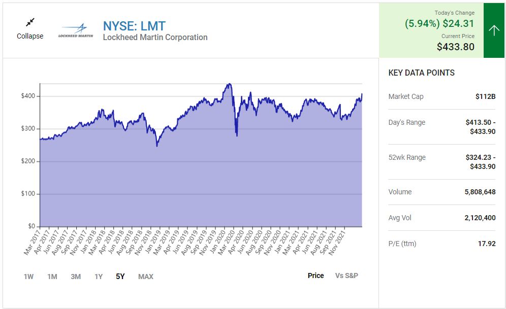Image resolution: width=506 pixels, height=309 pixels.
Task: Switch chart to 1W range
Action: (28, 277)
